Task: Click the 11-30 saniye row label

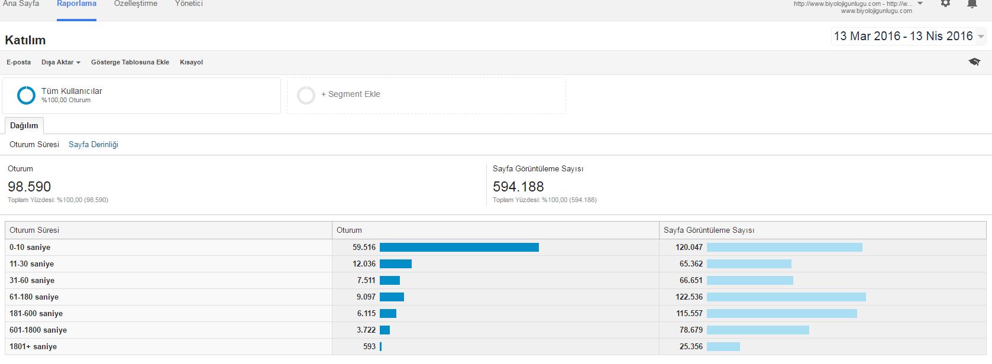Action: point(31,264)
